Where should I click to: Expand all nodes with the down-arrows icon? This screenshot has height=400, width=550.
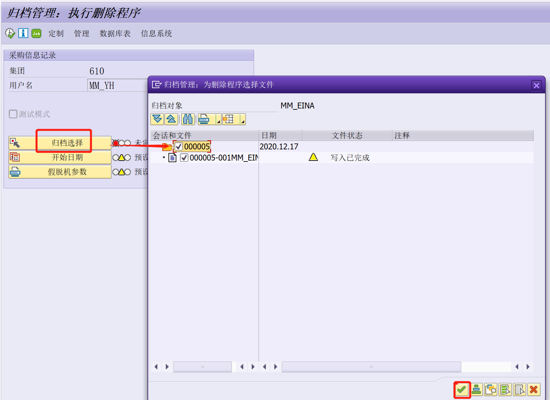pos(157,119)
